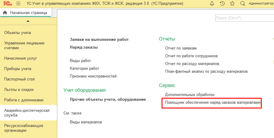Open План-фактный анализ по расходу материалов
274x138 pixels.
coord(206,72)
